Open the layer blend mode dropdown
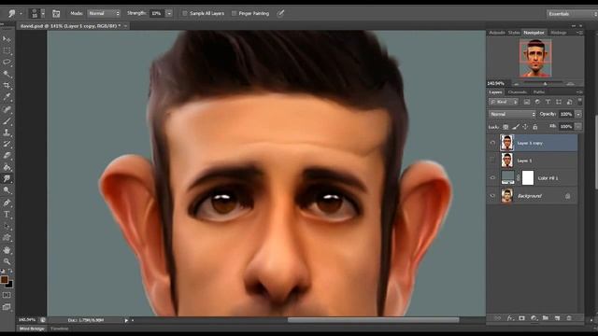The height and width of the screenshot is (336, 598). (x=512, y=114)
